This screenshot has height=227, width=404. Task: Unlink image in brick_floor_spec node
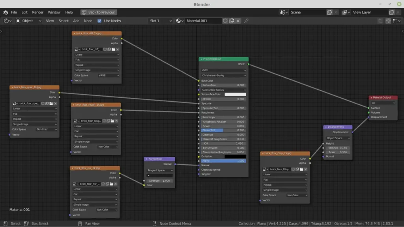click(x=55, y=104)
